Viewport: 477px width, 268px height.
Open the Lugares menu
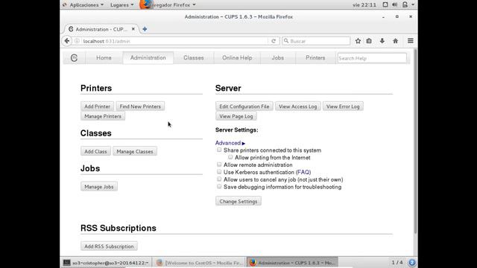(121, 5)
